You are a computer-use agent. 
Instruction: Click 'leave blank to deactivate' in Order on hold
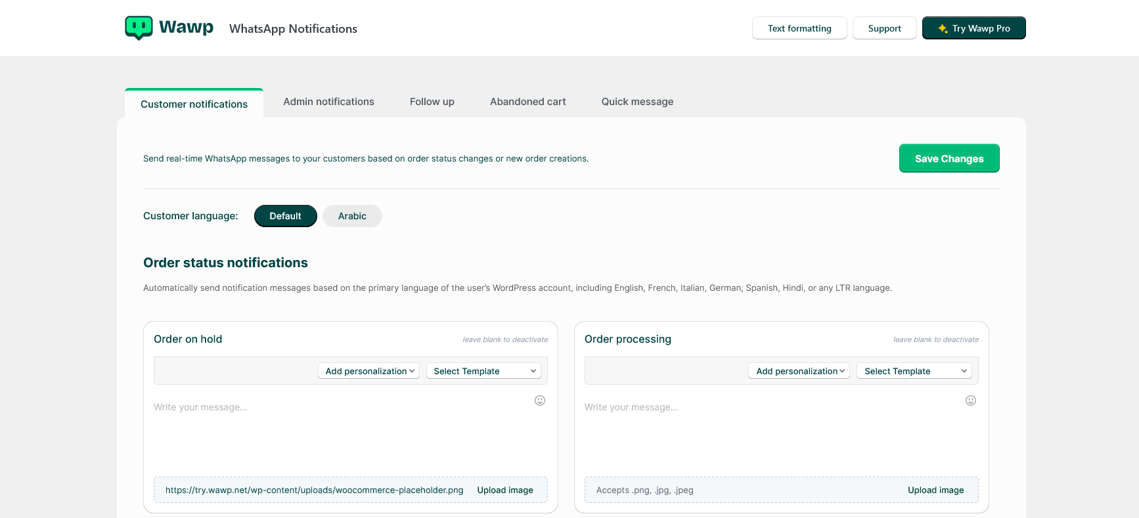[x=505, y=339]
